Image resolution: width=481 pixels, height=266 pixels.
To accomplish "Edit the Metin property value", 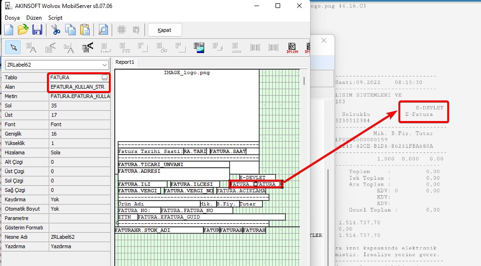I will [80, 96].
